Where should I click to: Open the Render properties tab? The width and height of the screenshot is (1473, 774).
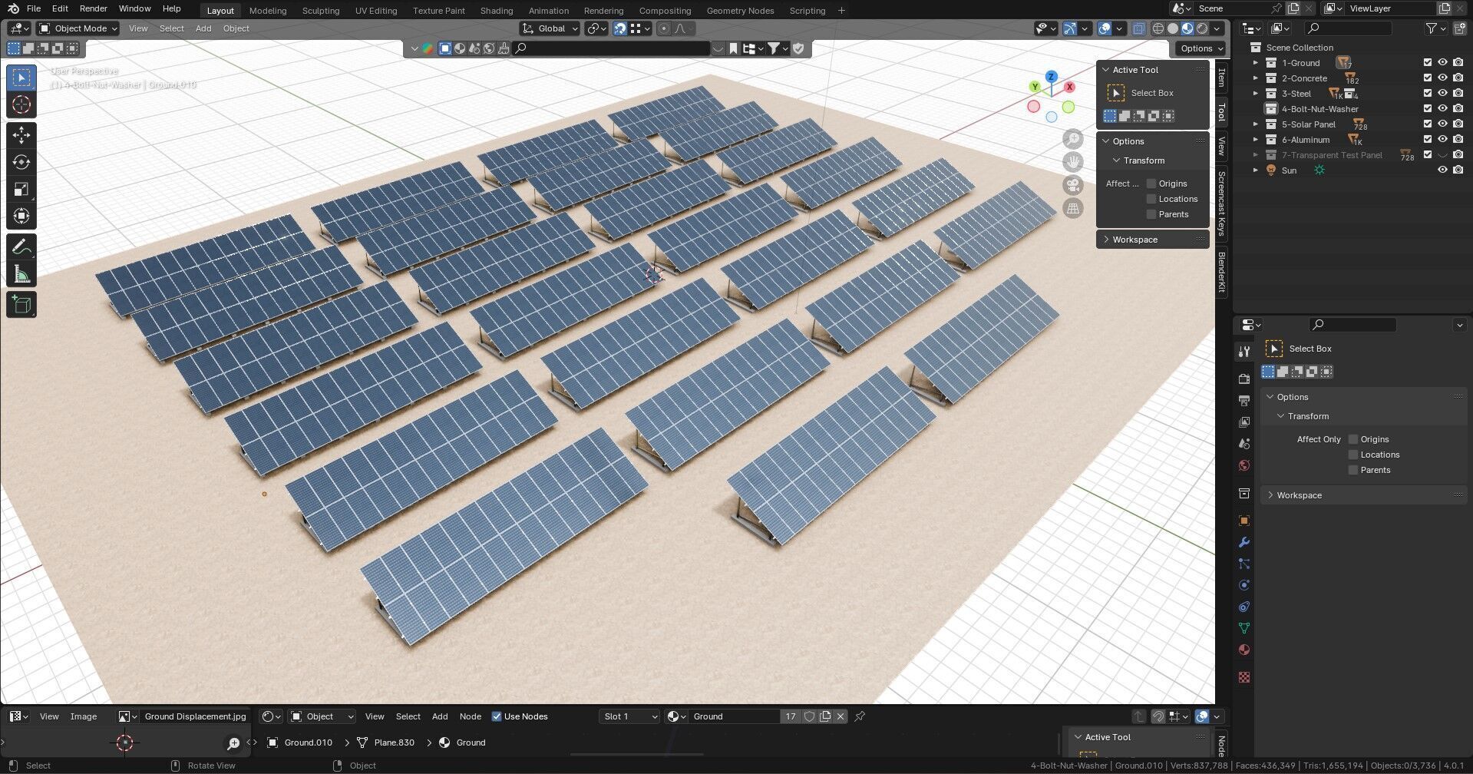(x=1244, y=379)
